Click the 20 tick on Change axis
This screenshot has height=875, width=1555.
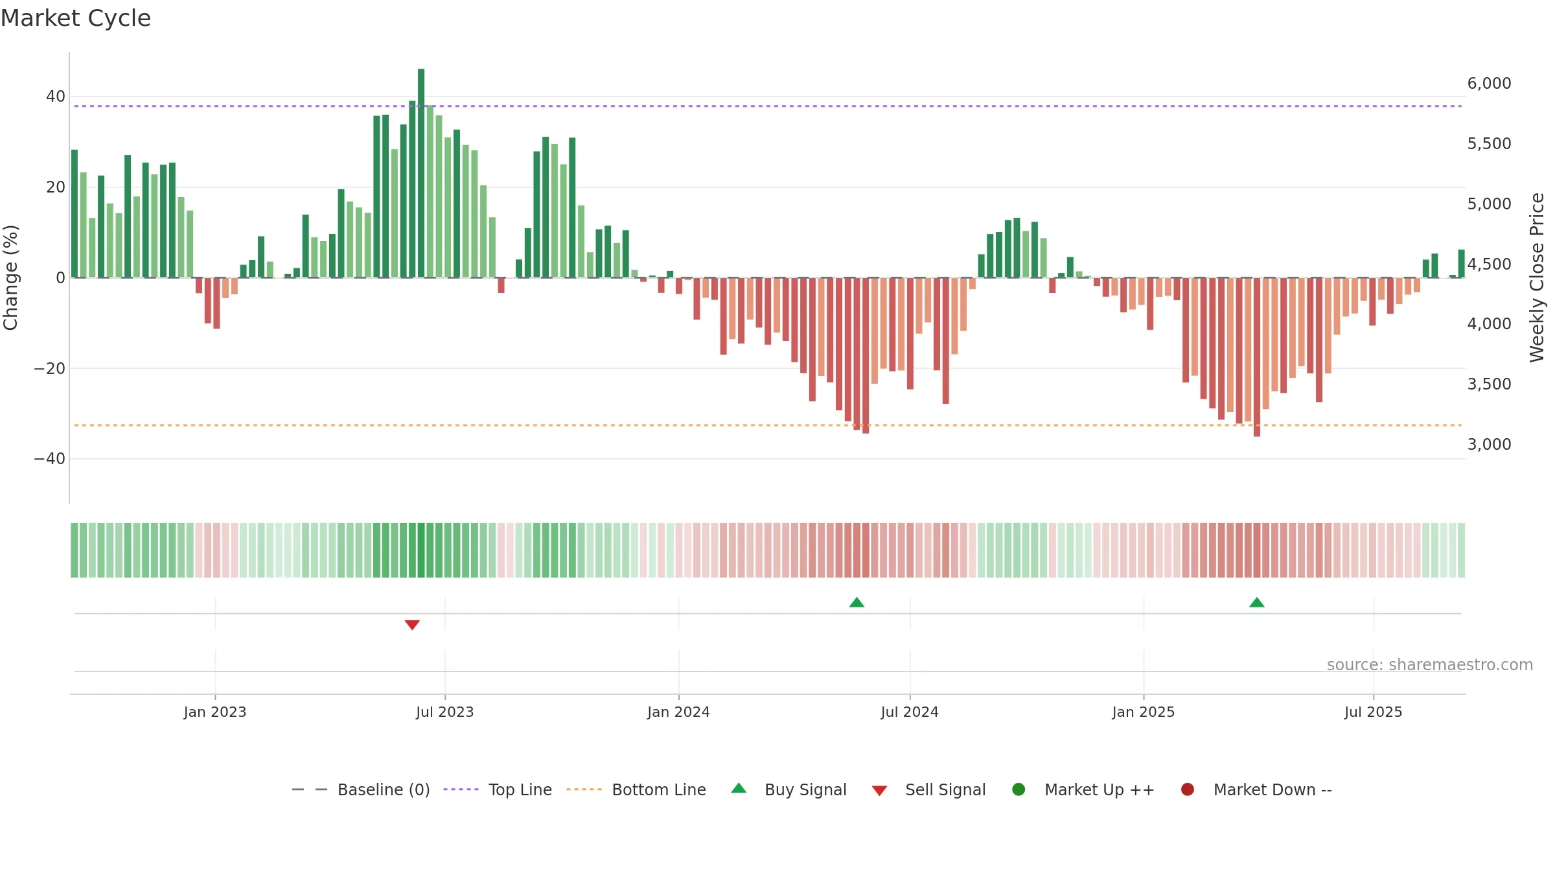[56, 187]
